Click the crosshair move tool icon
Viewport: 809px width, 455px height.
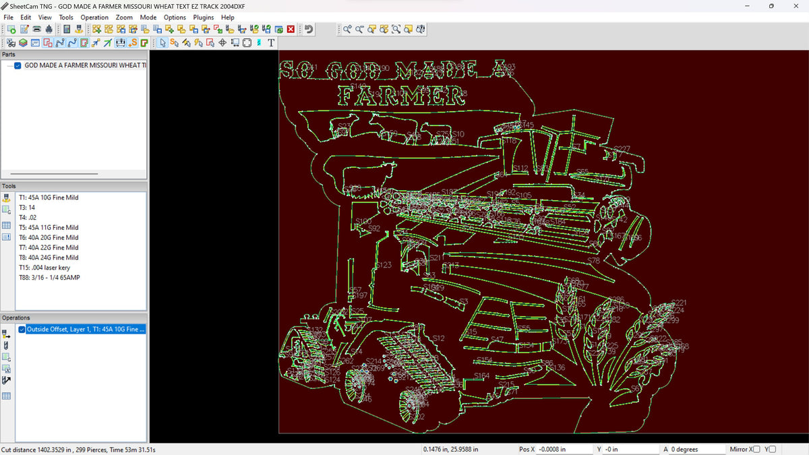tap(222, 42)
